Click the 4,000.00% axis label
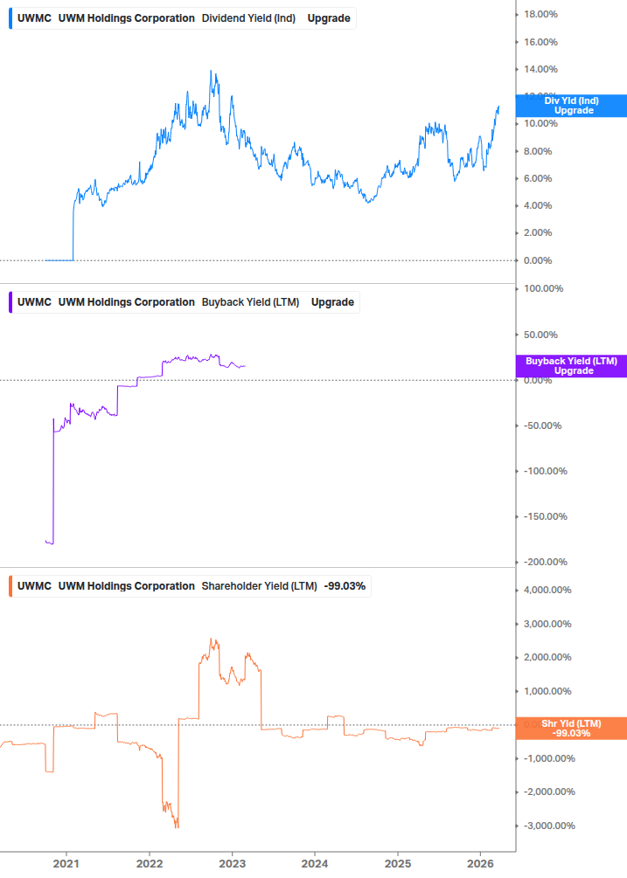Screen dimensions: 627x878 (x=547, y=590)
